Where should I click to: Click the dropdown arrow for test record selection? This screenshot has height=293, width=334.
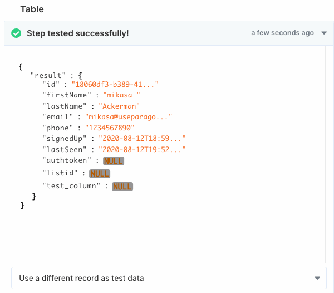317,278
